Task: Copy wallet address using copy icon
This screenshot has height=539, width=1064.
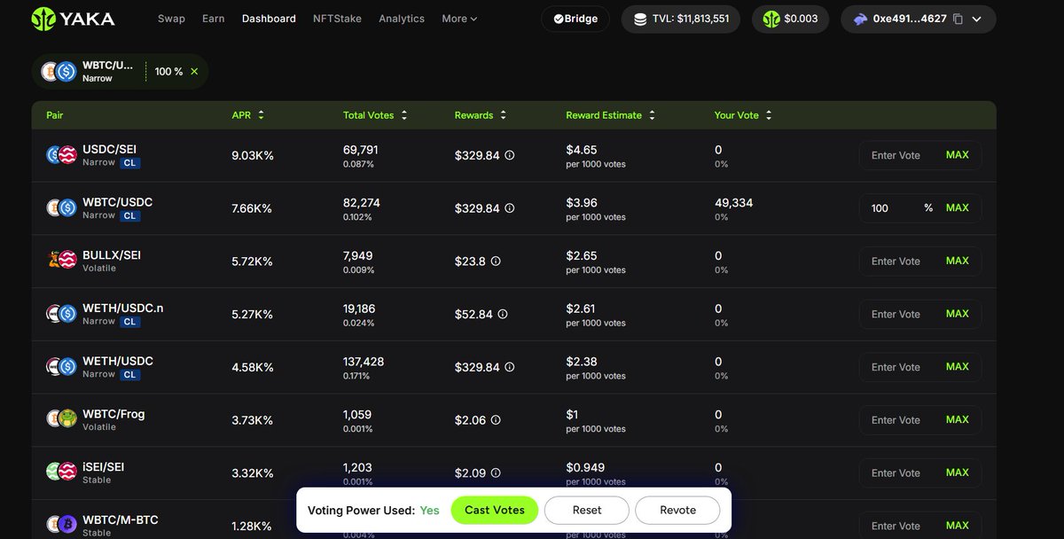Action: tap(958, 19)
